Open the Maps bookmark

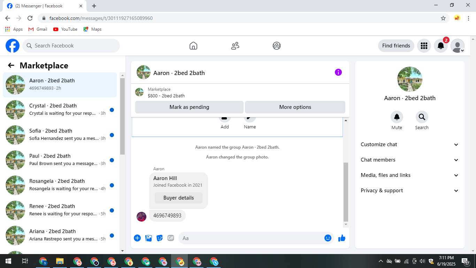coord(92,29)
